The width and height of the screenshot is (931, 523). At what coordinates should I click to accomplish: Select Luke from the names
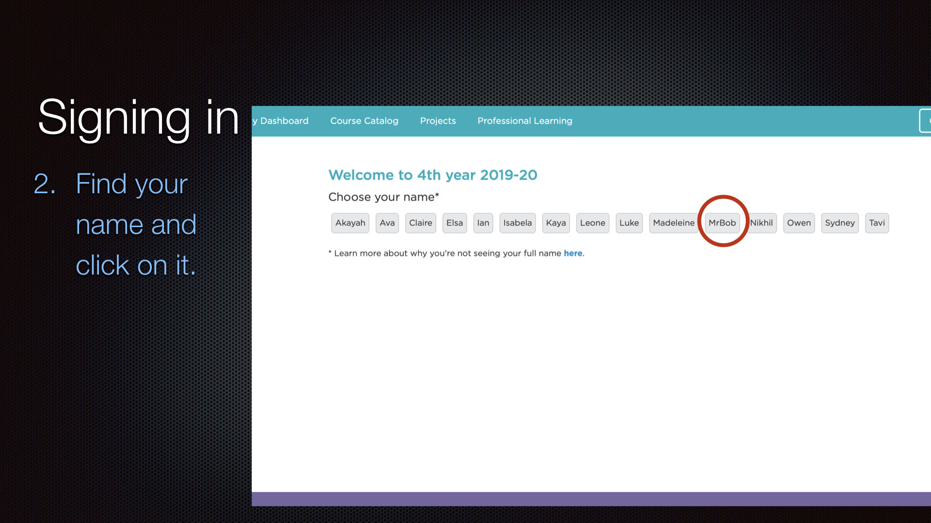click(629, 223)
